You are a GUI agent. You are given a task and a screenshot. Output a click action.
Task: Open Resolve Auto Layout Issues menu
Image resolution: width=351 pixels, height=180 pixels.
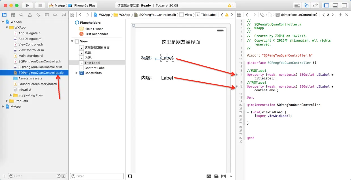click(231, 176)
